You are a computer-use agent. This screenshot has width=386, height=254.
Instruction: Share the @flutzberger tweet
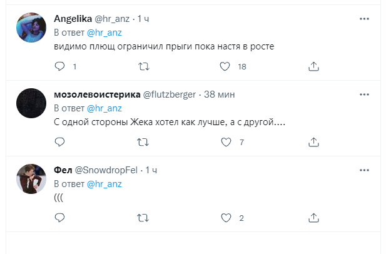tap(315, 143)
